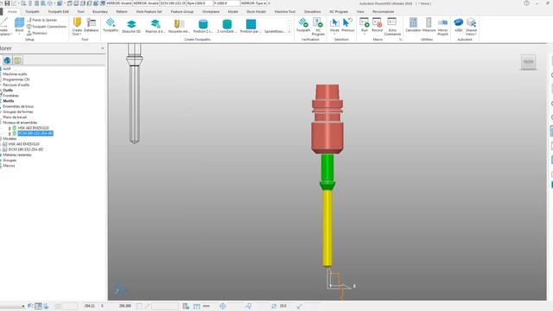Image resolution: width=553 pixels, height=311 pixels.
Task: Open the Toolpaths strategy selector
Action: (x=111, y=25)
